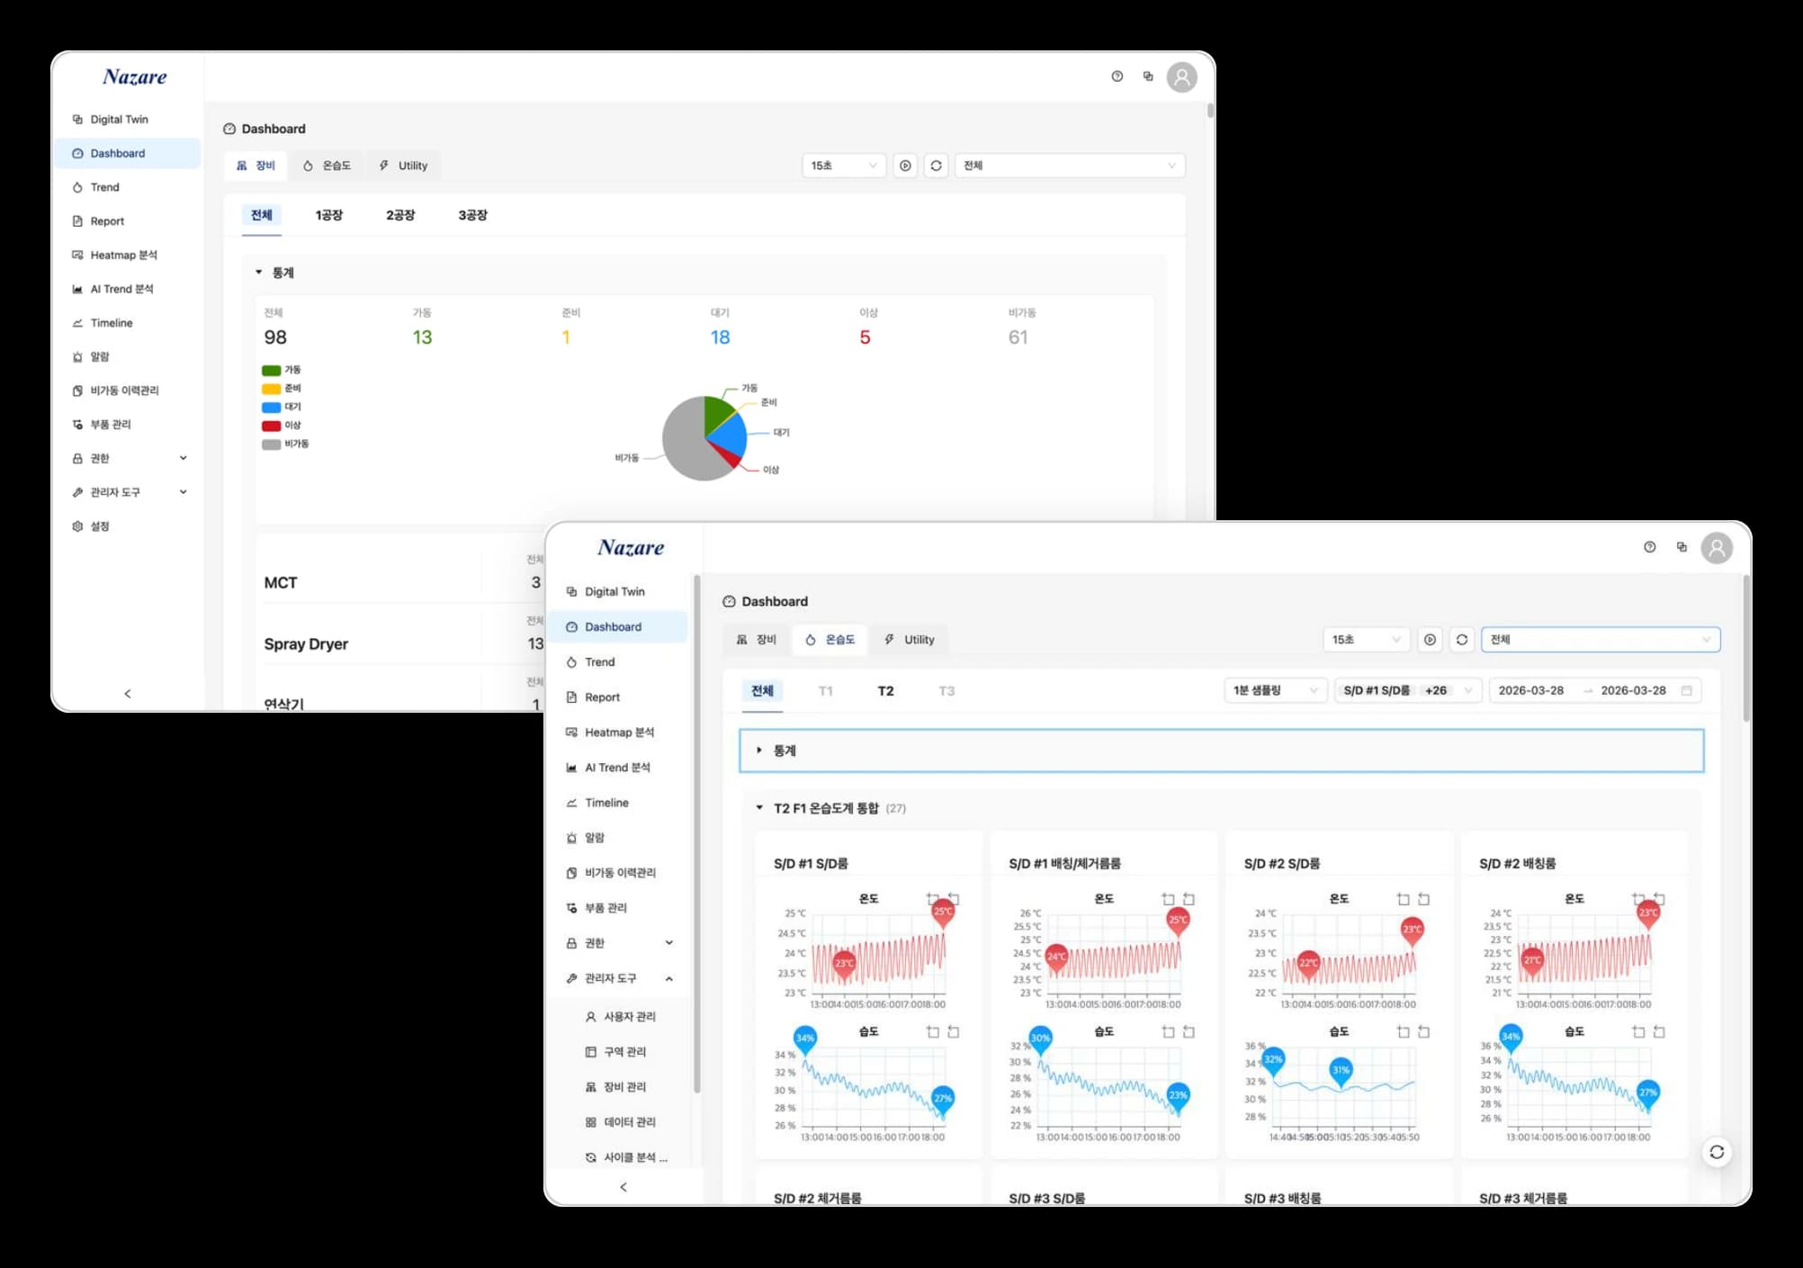Click the refresh icon in the back window toolbar
This screenshot has width=1803, height=1268.
937,166
